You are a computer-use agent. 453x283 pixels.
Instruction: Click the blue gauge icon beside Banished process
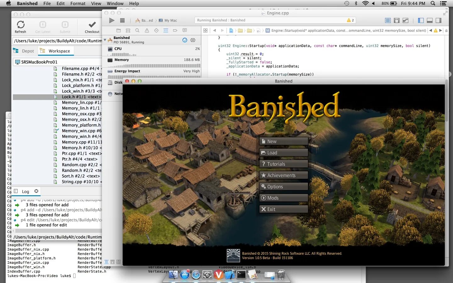(185, 40)
